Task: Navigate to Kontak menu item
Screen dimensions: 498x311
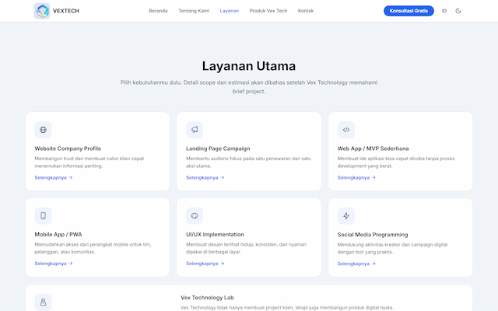Action: (x=306, y=11)
